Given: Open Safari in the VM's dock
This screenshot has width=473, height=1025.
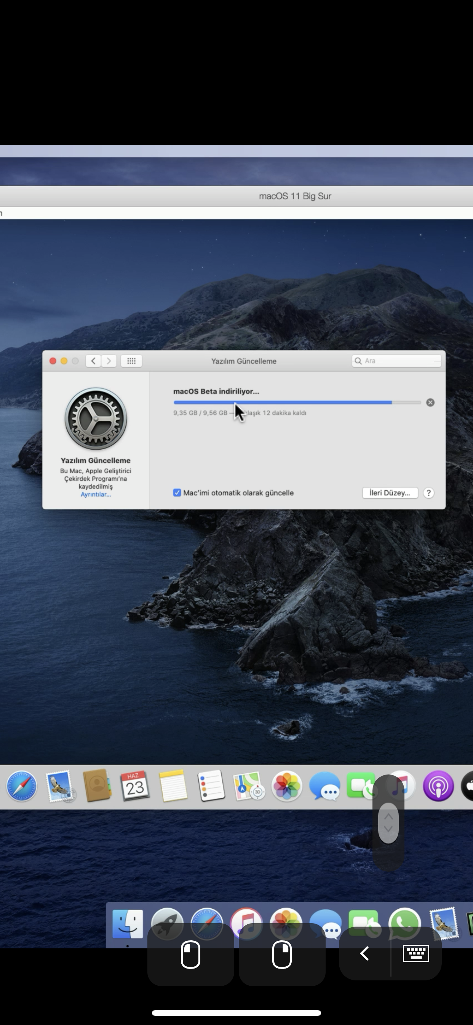Looking at the screenshot, I should pos(21,786).
